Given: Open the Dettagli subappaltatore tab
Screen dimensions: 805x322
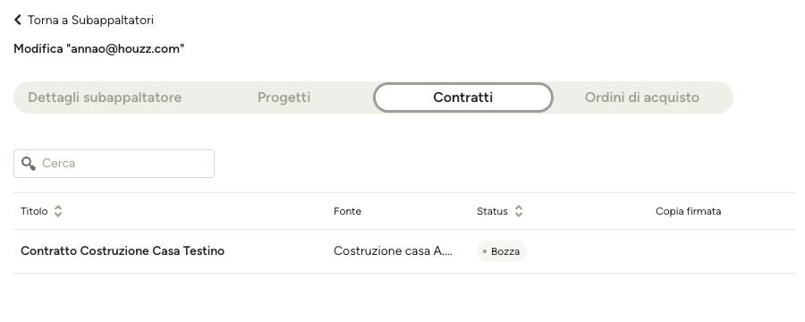Looking at the screenshot, I should coord(105,97).
